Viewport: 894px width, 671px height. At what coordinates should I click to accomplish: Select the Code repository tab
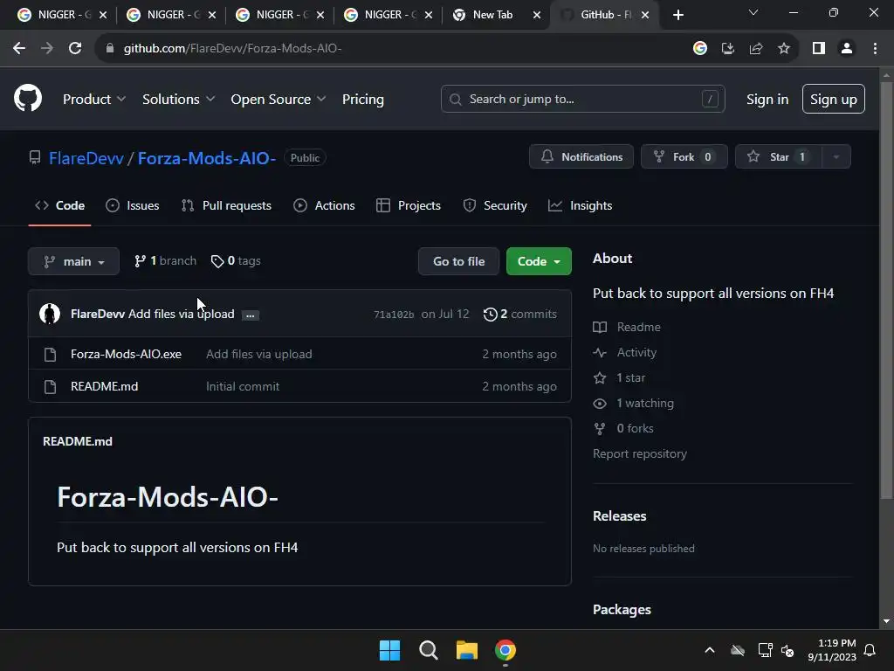coord(59,205)
